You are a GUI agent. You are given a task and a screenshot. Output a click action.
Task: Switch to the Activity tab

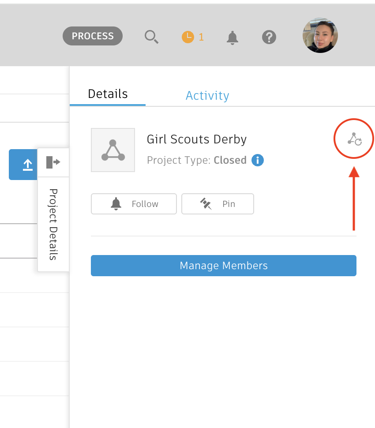(x=207, y=95)
